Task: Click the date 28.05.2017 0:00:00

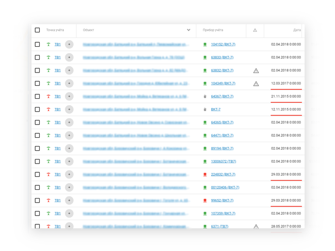Action: click(286, 226)
